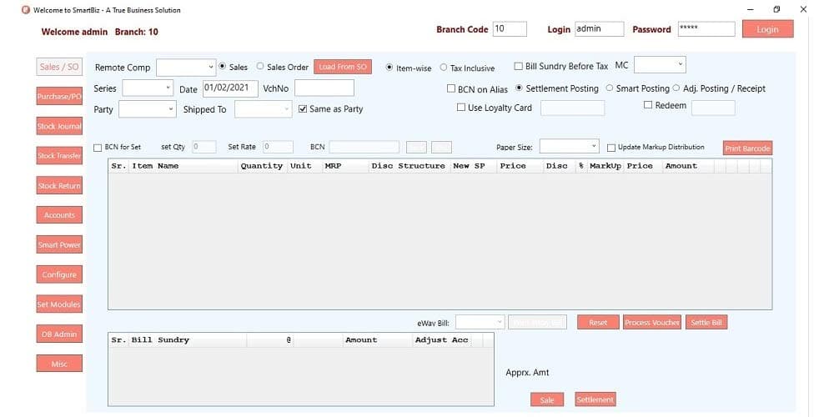This screenshot has width=834, height=417.
Task: Click the MarkUp column header
Action: pyautogui.click(x=605, y=166)
